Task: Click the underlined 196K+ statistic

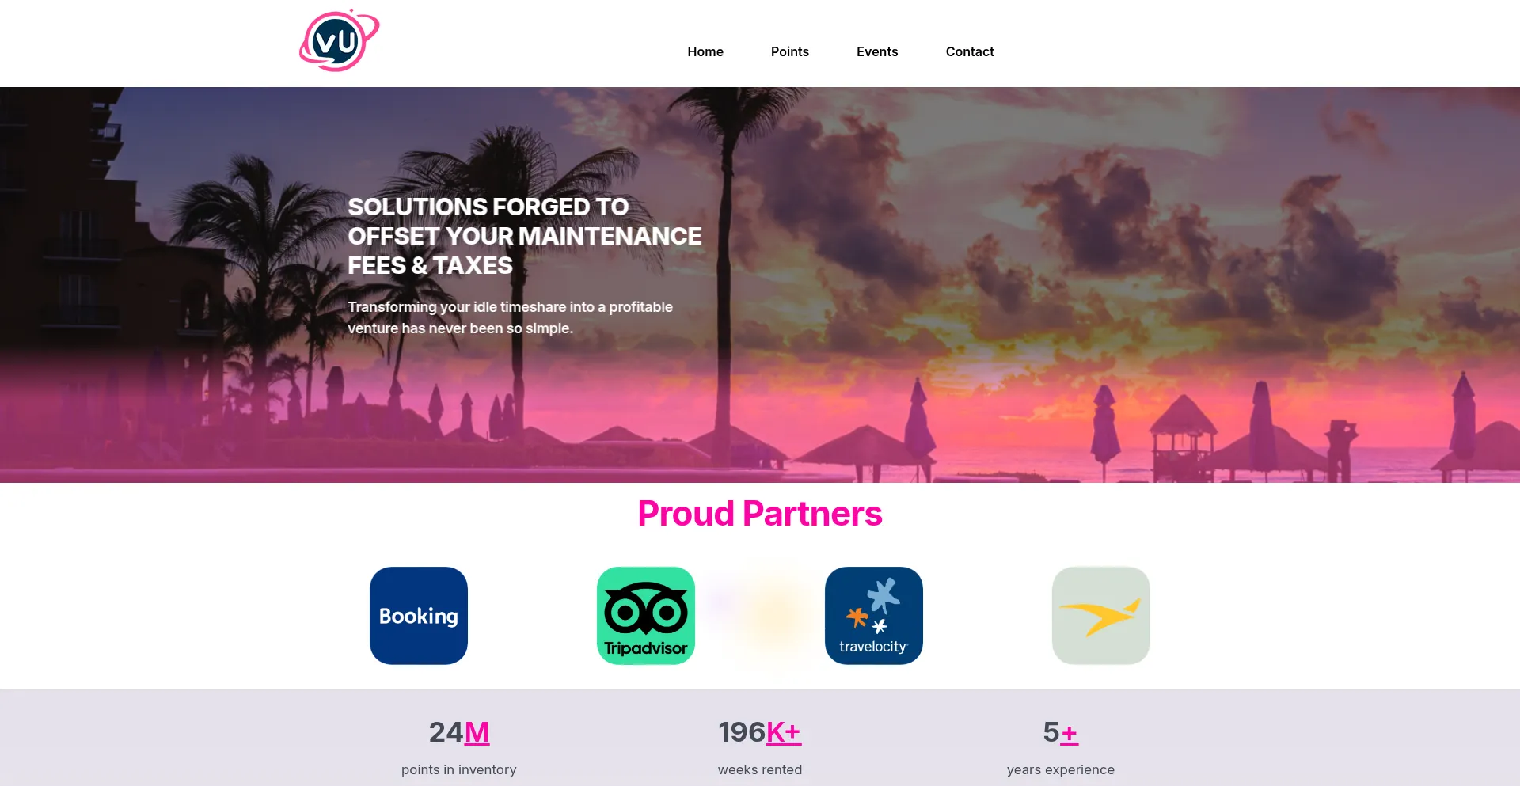Action: (760, 732)
